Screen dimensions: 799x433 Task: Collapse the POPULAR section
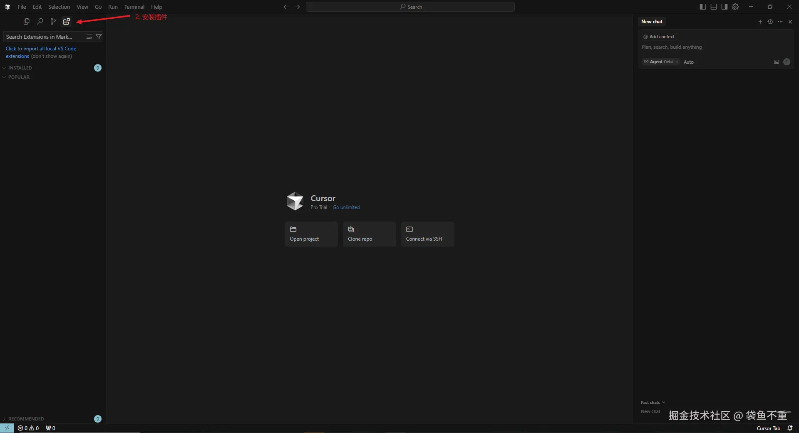[19, 77]
